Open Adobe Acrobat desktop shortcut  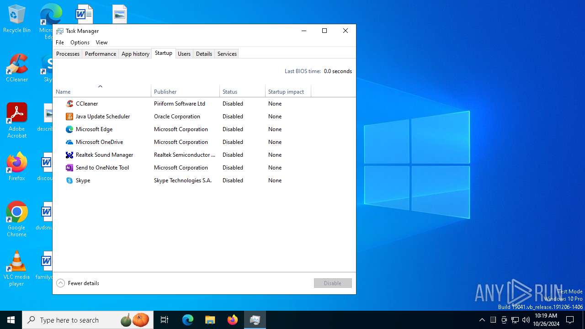[x=17, y=121]
